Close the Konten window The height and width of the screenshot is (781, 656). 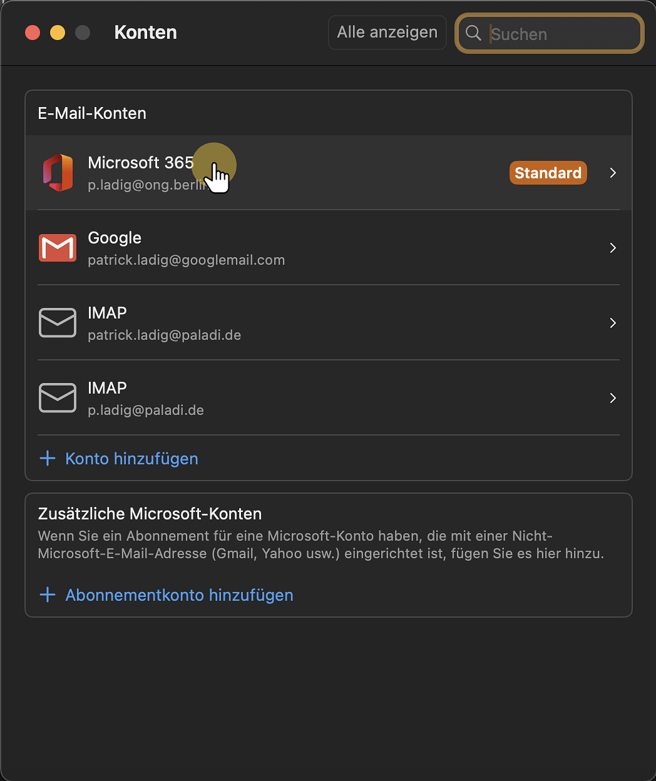33,33
